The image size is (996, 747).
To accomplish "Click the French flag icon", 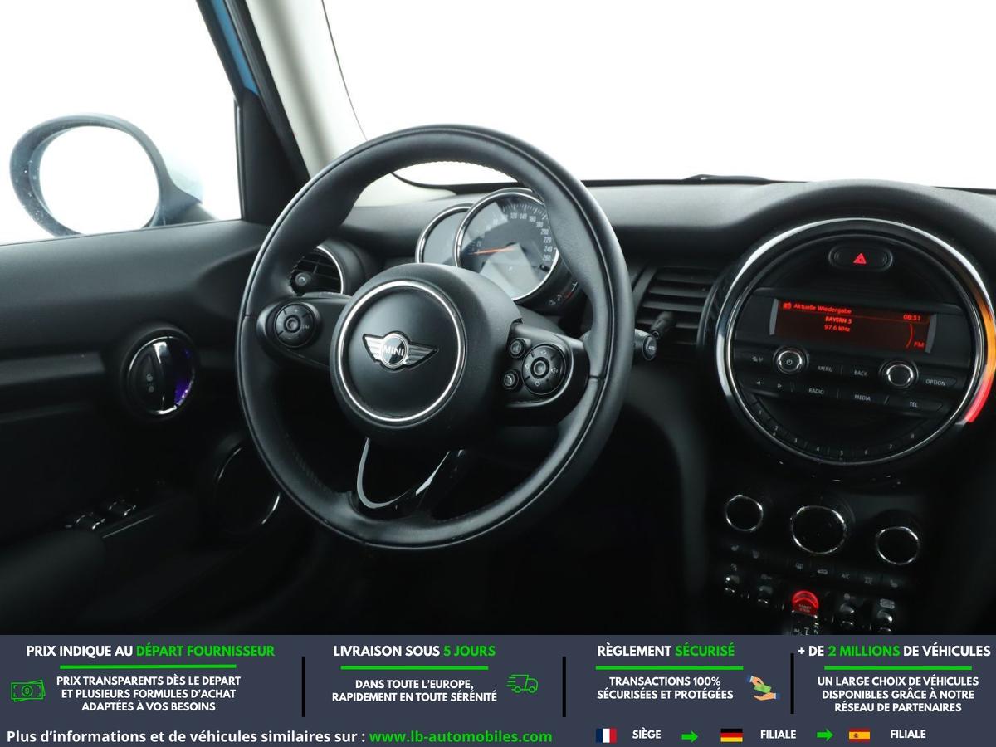I will coord(606,735).
